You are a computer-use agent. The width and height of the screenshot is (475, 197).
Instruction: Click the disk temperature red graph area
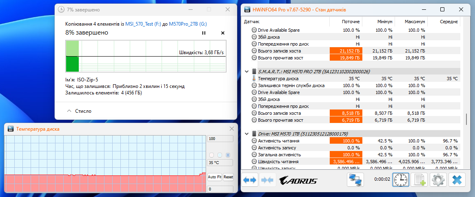point(105,183)
